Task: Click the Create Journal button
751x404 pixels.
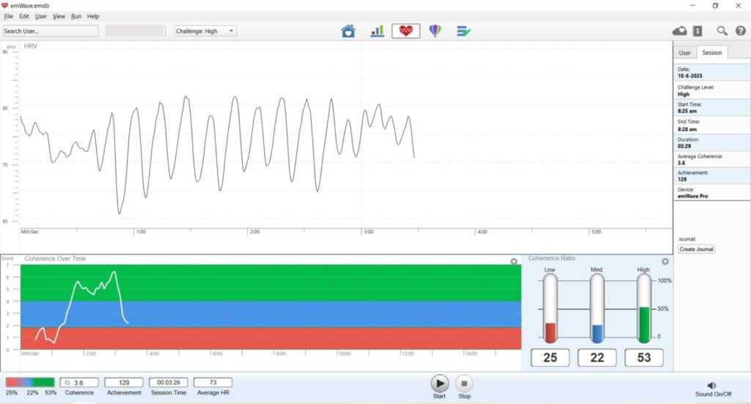Action: coord(696,250)
